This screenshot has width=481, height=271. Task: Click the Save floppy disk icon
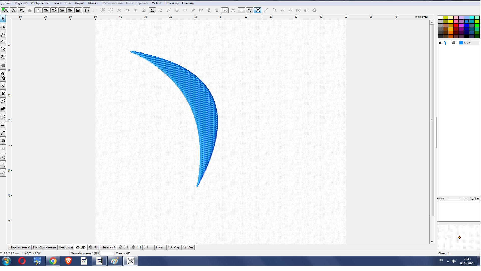(x=78, y=10)
